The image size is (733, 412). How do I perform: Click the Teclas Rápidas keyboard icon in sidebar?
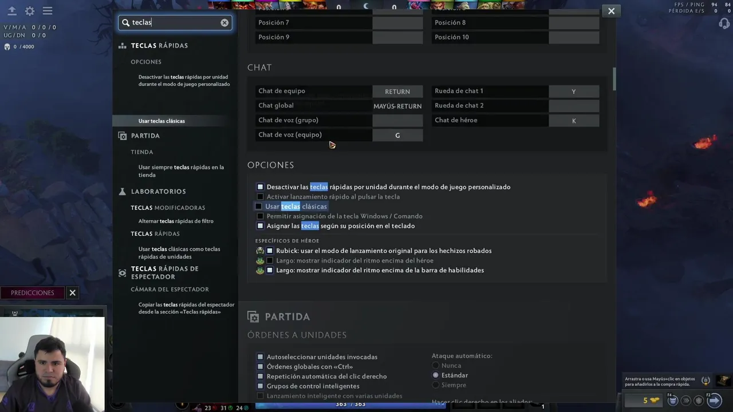(122, 46)
